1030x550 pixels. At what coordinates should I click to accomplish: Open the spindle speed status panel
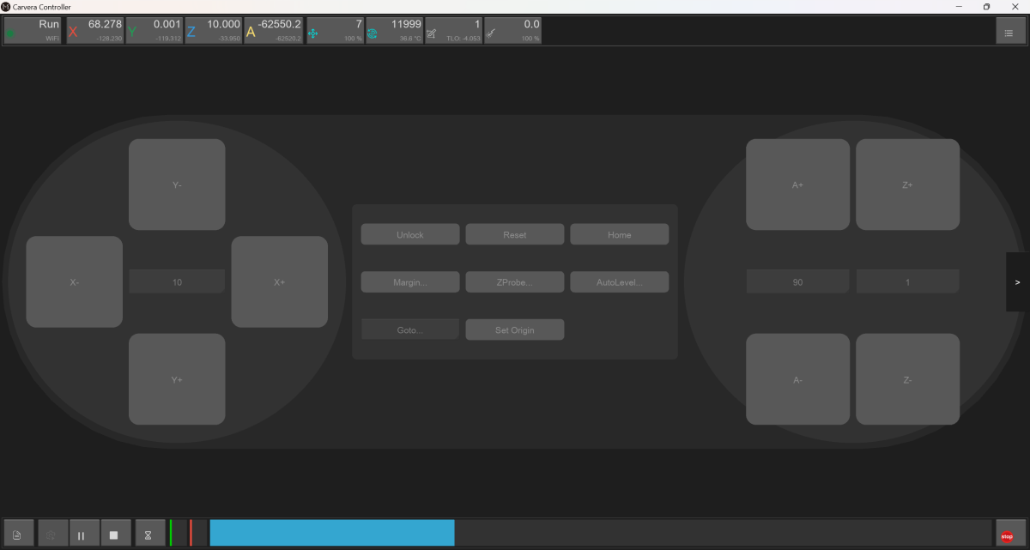[394, 31]
